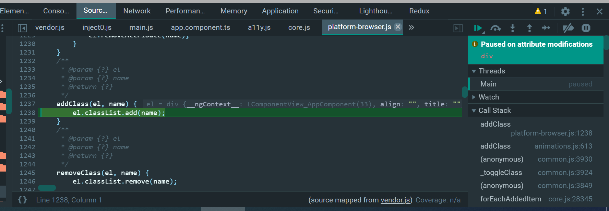Toggle pause on exceptions
Image resolution: width=609 pixels, height=211 pixels.
(586, 28)
